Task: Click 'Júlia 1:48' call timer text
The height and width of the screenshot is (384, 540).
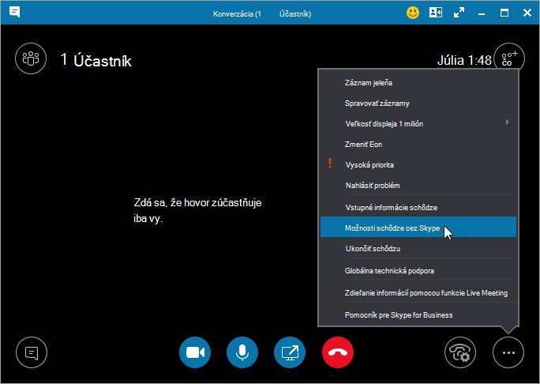Action: coord(464,60)
